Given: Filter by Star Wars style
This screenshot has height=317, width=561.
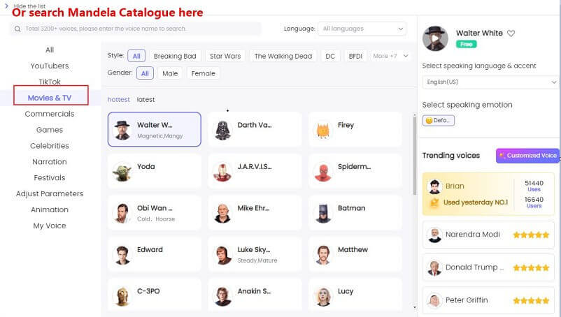Looking at the screenshot, I should click(x=225, y=56).
